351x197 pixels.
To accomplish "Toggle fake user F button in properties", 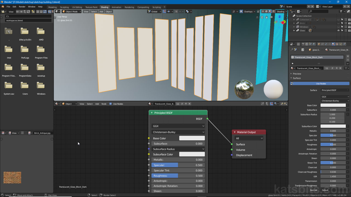I will pos(332,68).
